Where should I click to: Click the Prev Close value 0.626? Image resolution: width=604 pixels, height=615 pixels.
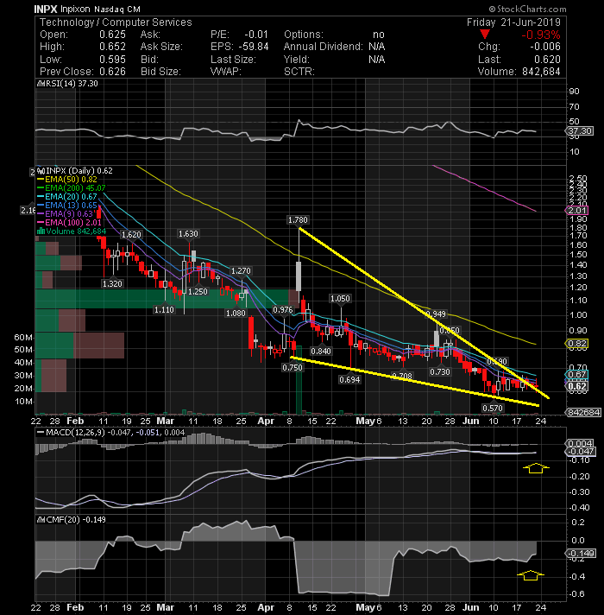[x=112, y=72]
